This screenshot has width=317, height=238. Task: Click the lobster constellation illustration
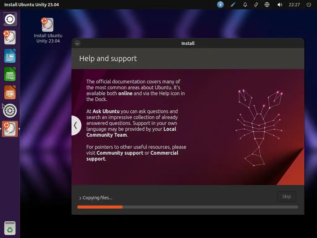(259, 128)
